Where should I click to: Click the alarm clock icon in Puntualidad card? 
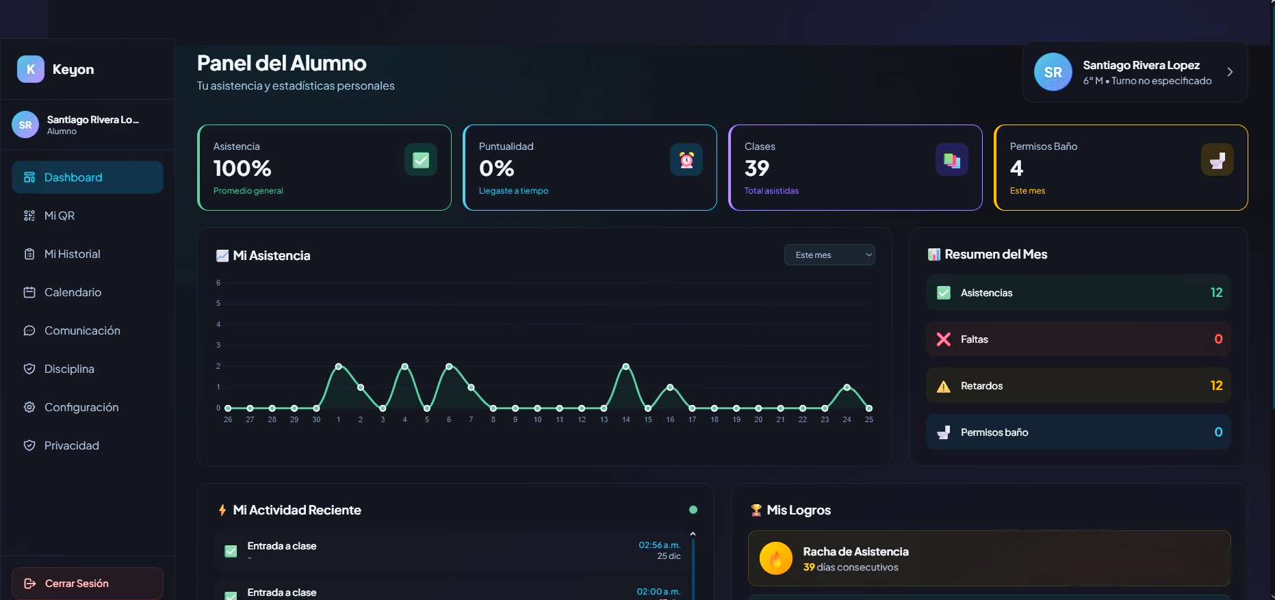pyautogui.click(x=686, y=160)
